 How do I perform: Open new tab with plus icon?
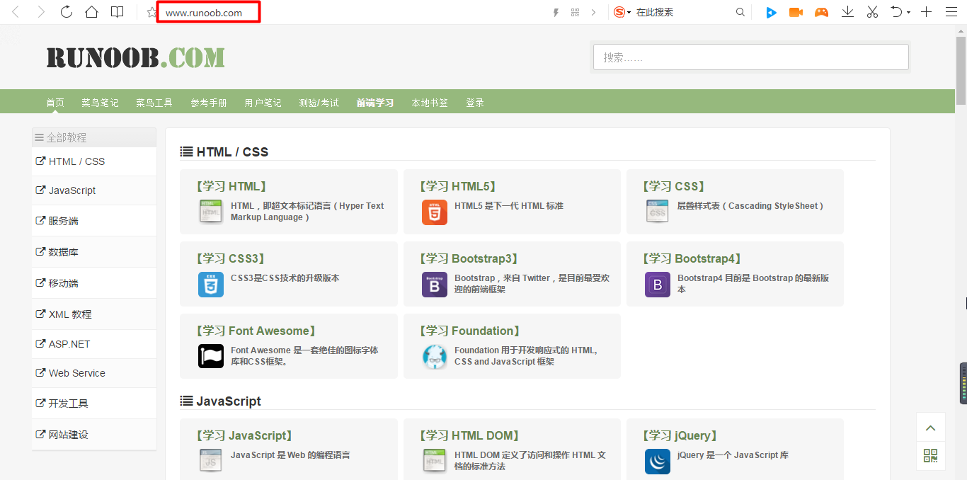coord(926,12)
